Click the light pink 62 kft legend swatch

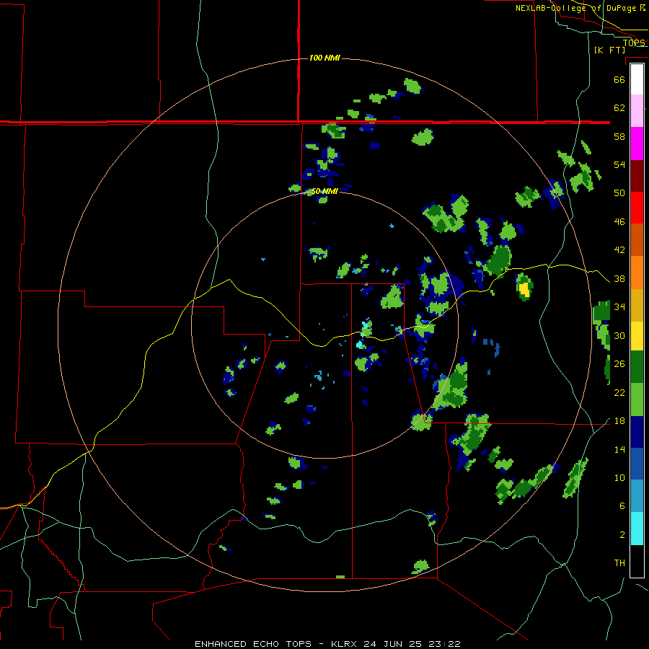pos(637,111)
